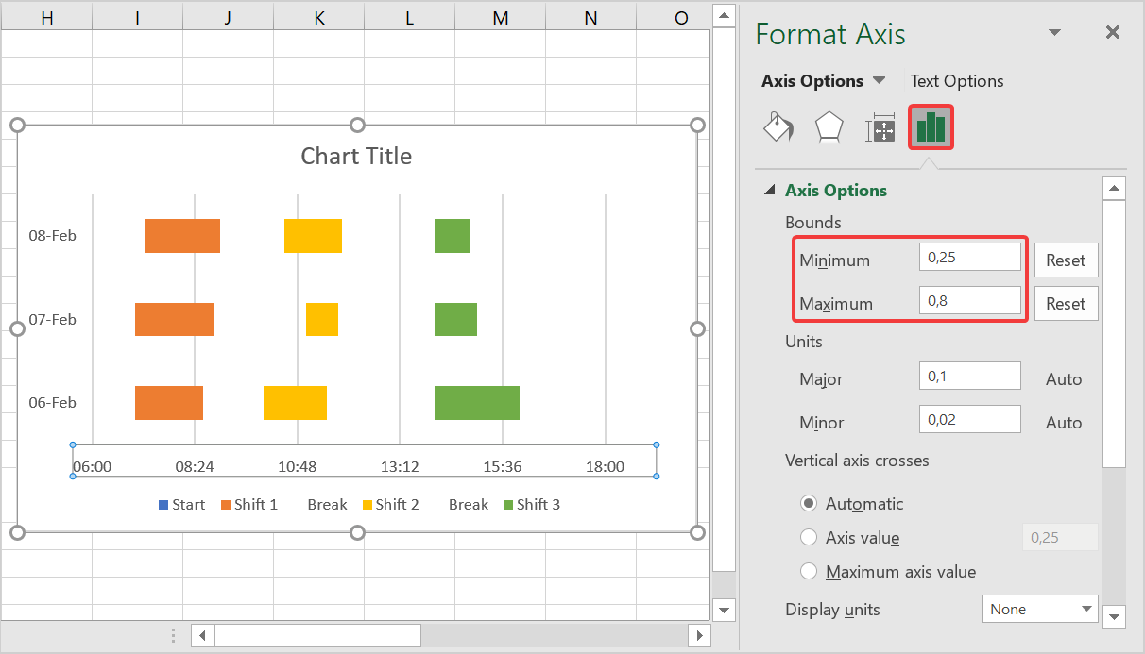
Task: Click the worksheet vertical scroll up arrow
Action: (x=724, y=15)
